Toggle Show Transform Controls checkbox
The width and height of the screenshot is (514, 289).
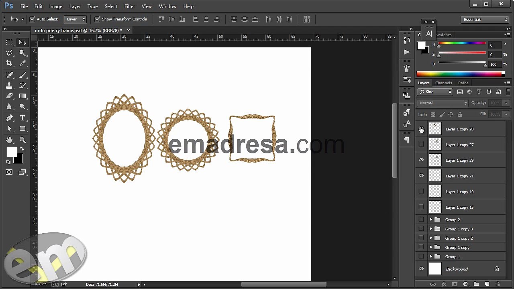point(97,19)
